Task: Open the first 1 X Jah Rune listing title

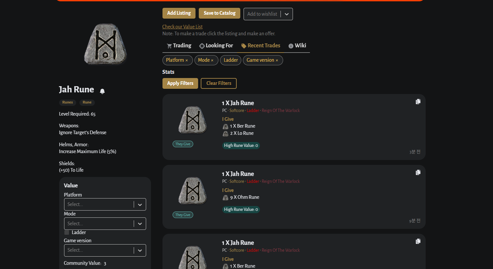Action: (238, 103)
